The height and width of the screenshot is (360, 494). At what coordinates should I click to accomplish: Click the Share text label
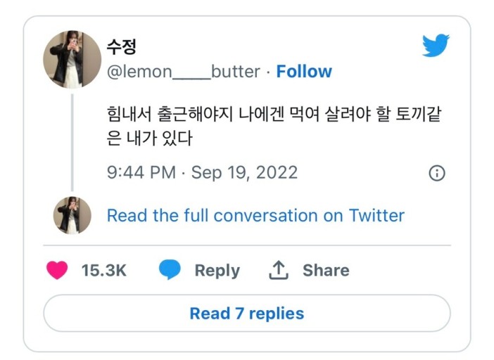click(326, 271)
